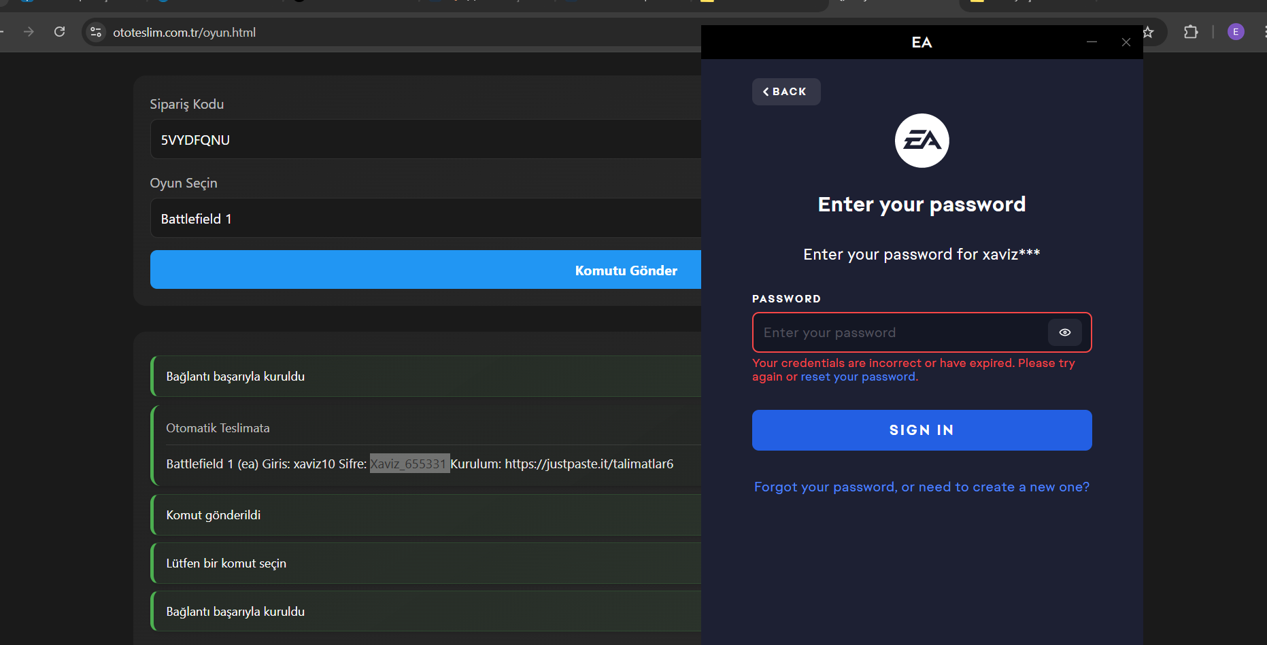Open the justpaste.it/talimatlar6 link
The image size is (1267, 645).
(589, 464)
